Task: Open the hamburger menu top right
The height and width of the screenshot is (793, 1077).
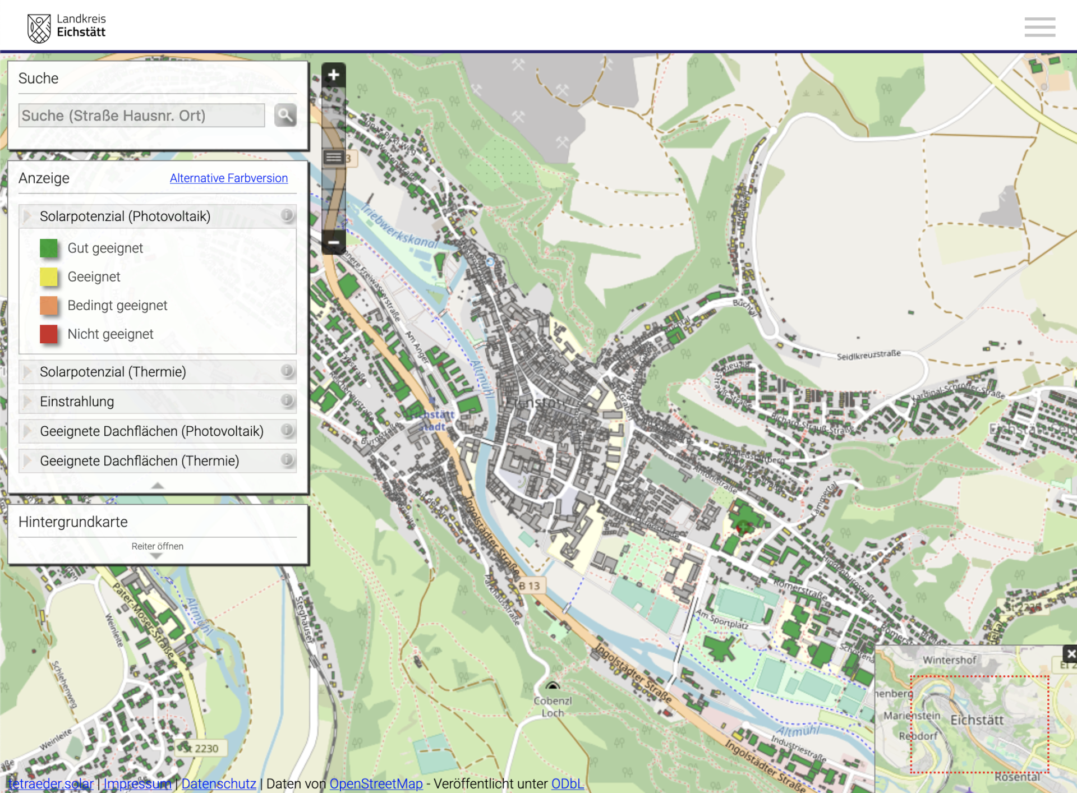Action: pos(1039,27)
